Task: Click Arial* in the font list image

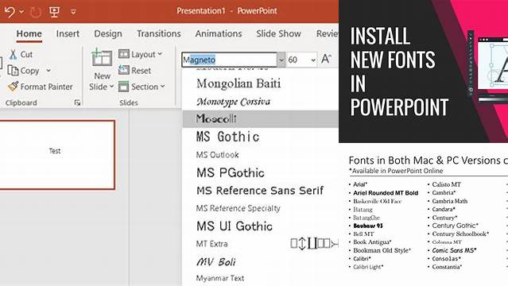Action: pyautogui.click(x=360, y=184)
